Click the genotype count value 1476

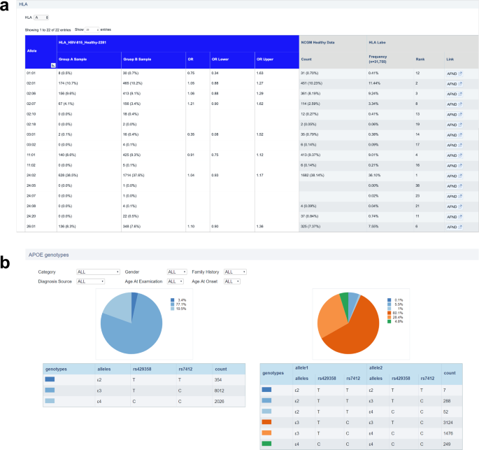pyautogui.click(x=448, y=433)
